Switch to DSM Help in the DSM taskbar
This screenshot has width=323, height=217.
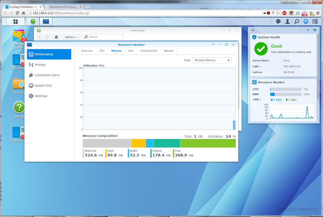pyautogui.click(x=33, y=21)
